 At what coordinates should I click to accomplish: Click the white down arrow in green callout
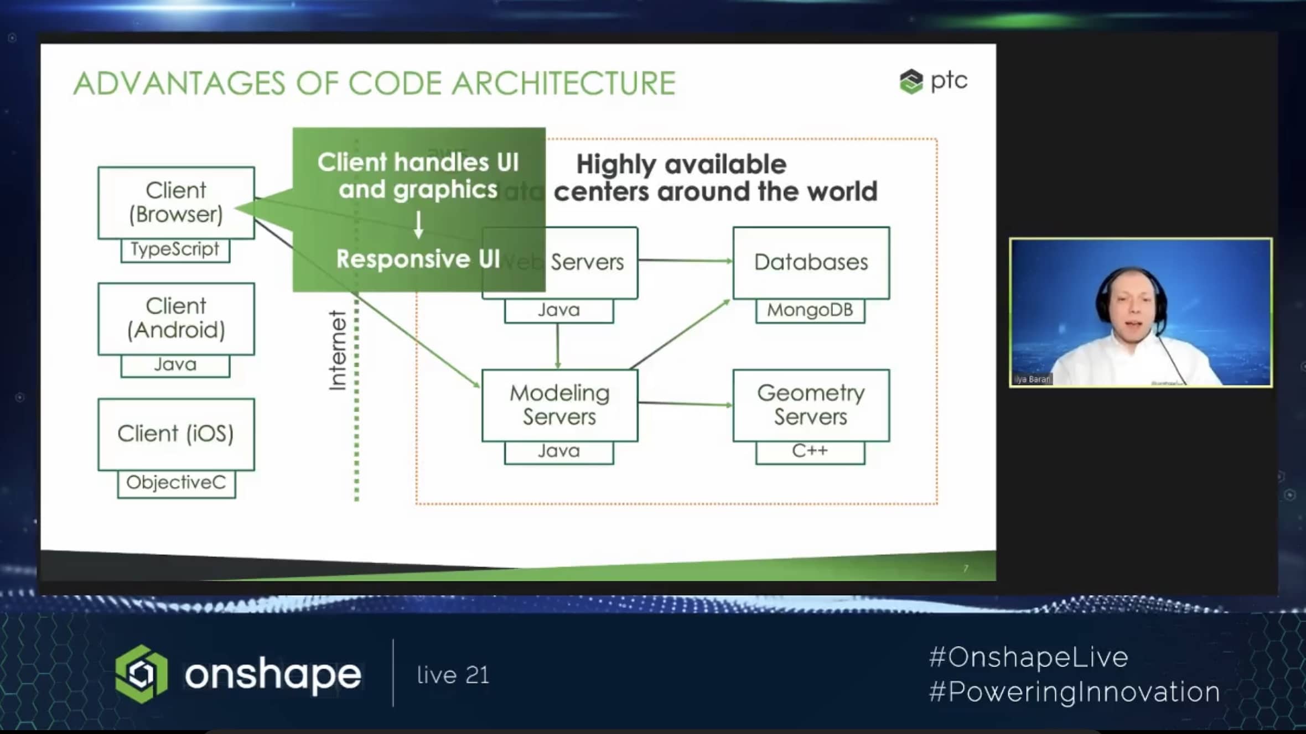click(x=419, y=224)
